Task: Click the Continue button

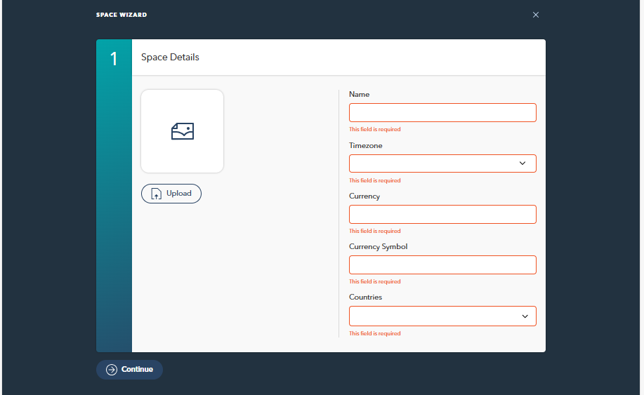Action: click(x=129, y=370)
